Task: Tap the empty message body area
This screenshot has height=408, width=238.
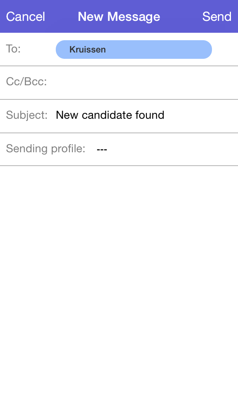Action: click(x=119, y=261)
